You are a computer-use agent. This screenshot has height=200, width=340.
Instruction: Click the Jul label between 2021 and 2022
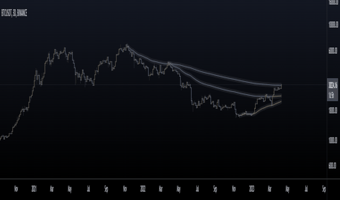[89, 189]
